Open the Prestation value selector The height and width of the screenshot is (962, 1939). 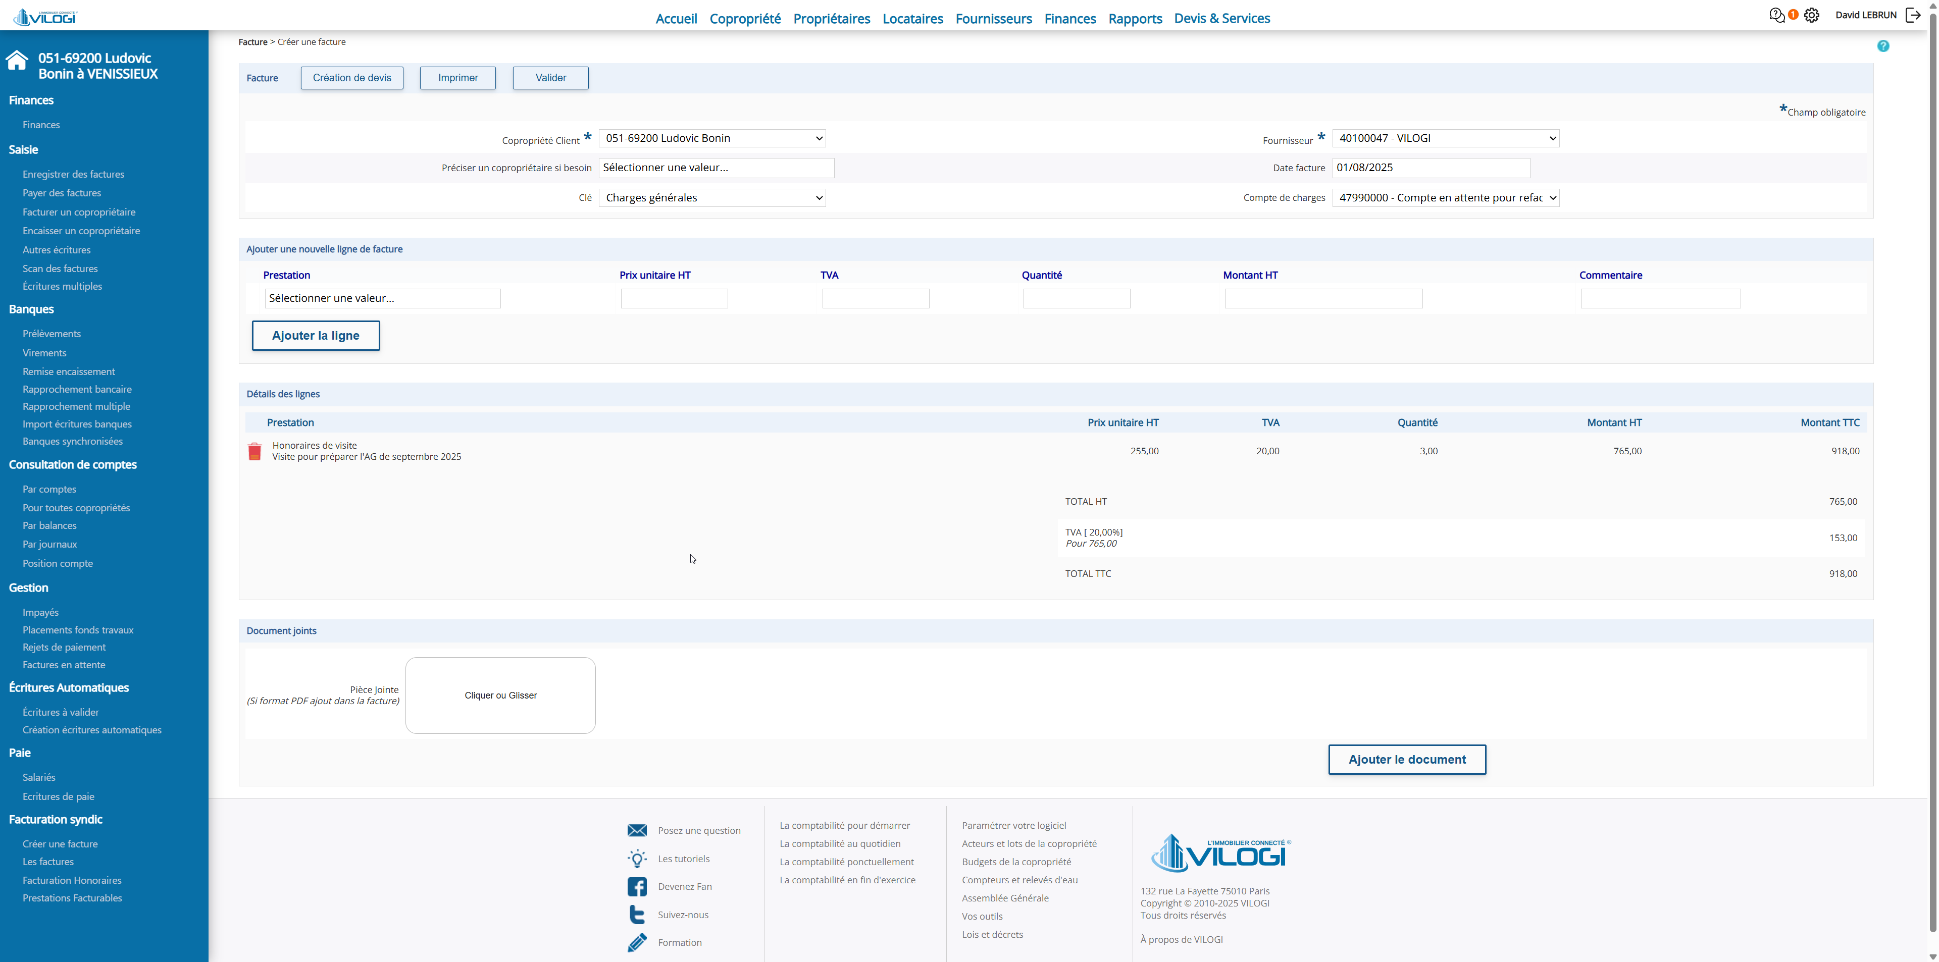click(382, 299)
